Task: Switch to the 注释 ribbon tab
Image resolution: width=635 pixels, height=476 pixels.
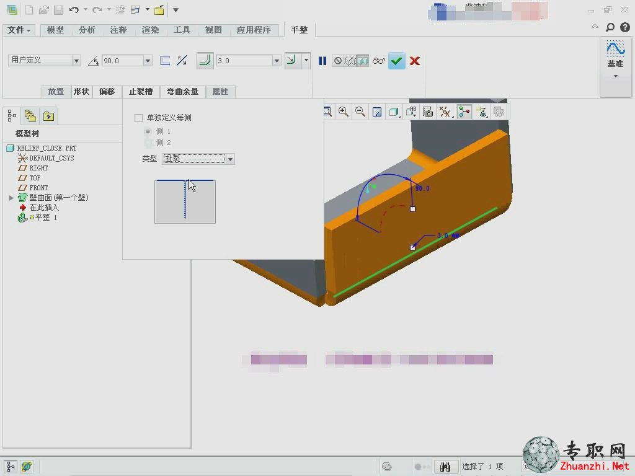Action: click(118, 30)
